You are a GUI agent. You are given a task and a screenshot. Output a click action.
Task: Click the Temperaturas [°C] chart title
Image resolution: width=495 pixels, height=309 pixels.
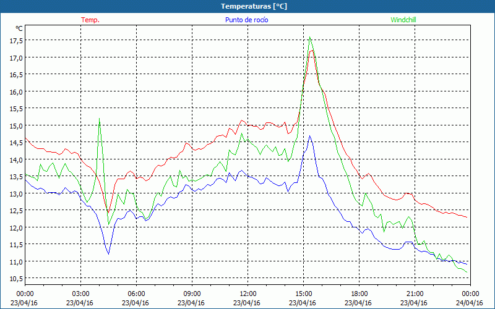point(254,6)
